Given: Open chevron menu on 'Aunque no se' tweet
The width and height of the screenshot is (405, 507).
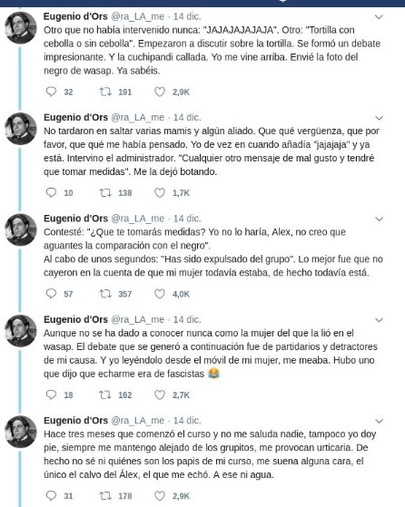Looking at the screenshot, I should coord(379,320).
